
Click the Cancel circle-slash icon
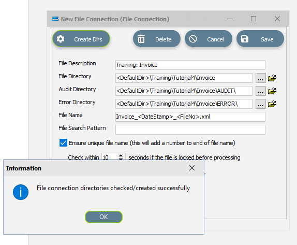coord(193,39)
